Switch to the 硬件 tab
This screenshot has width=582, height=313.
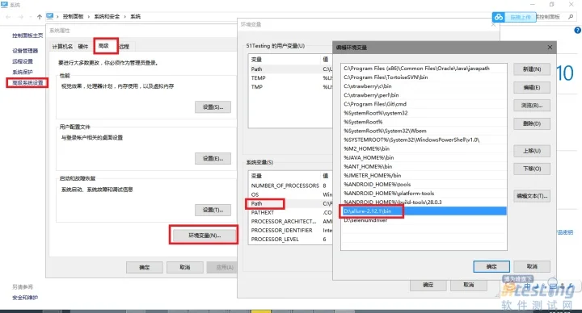[83, 46]
